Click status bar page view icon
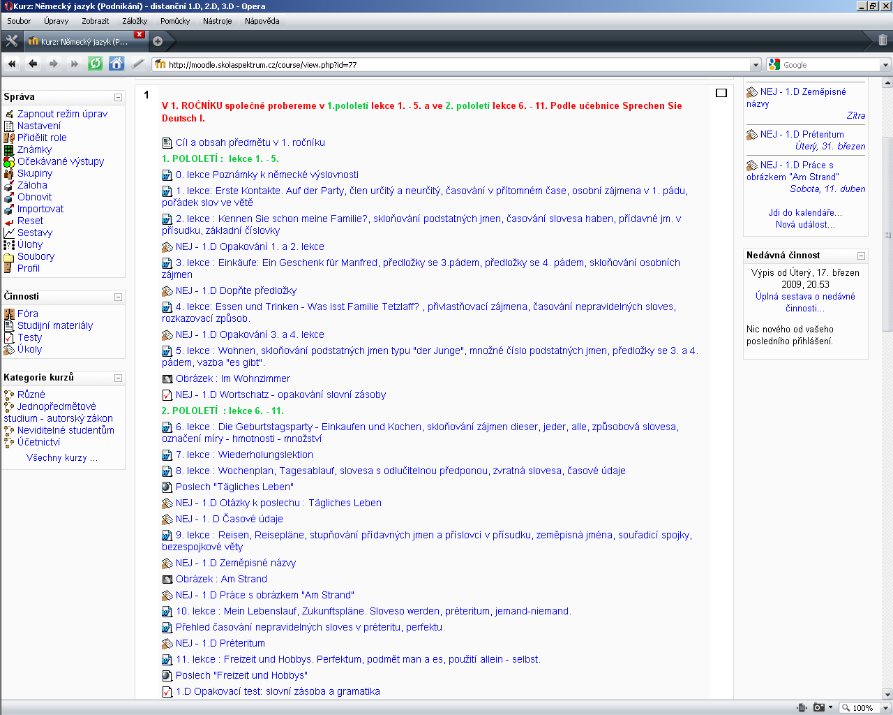The width and height of the screenshot is (893, 715). (802, 707)
